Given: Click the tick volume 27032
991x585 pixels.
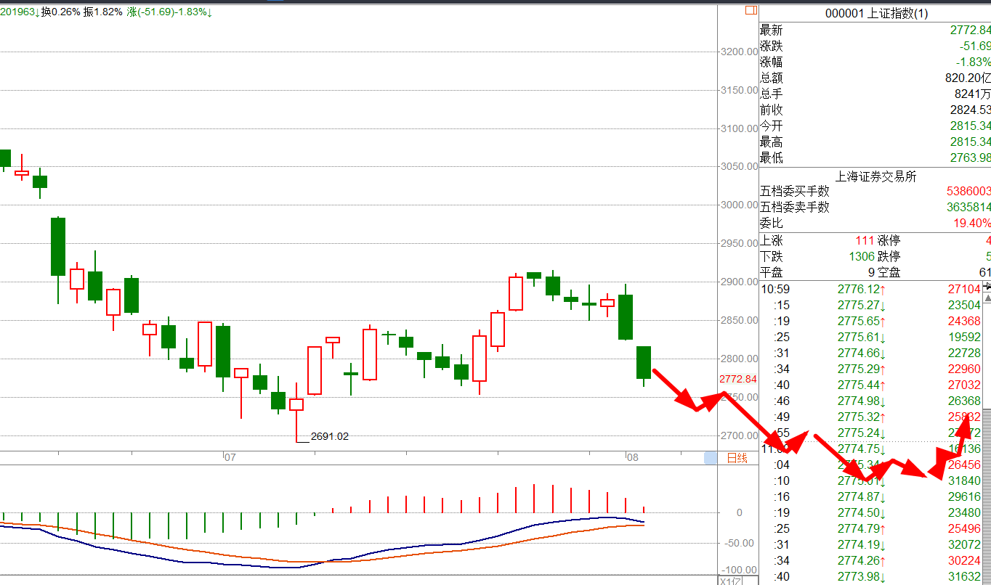Looking at the screenshot, I should pos(964,385).
